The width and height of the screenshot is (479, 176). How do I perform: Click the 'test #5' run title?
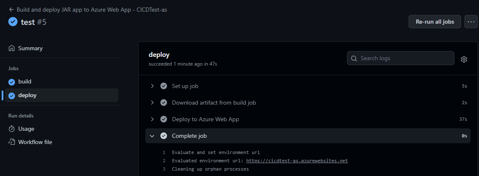click(x=34, y=22)
